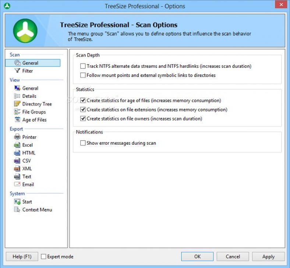Click the Printer icon
290x268 pixels.
[x=17, y=137]
